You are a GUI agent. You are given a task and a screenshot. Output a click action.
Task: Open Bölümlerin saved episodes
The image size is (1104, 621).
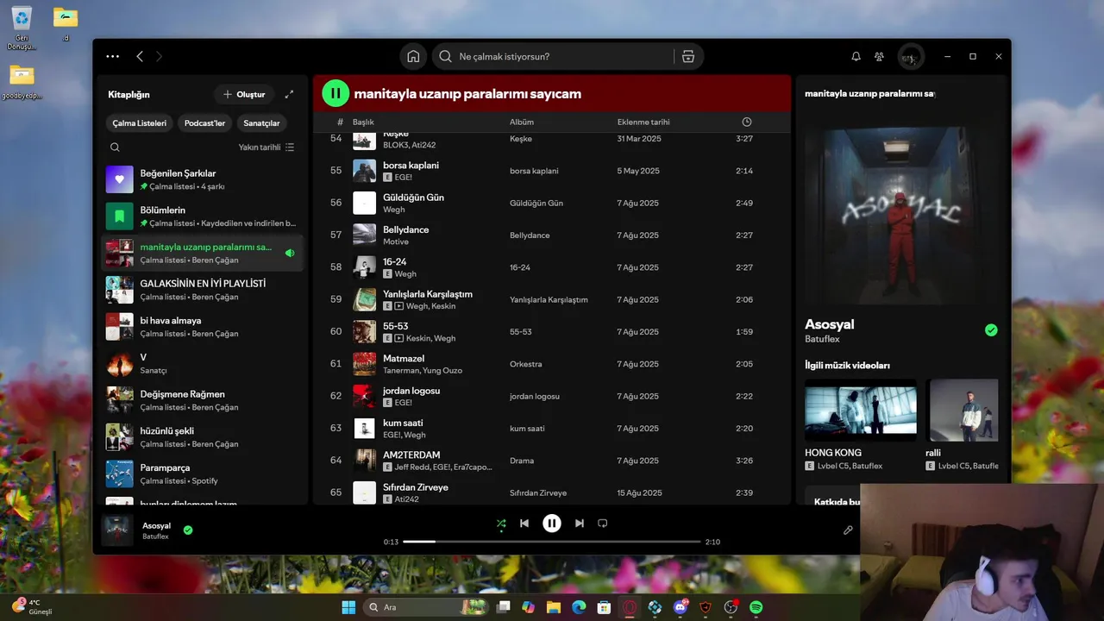point(203,216)
